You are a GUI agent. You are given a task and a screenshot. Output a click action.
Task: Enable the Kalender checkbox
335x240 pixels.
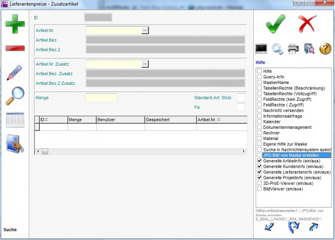pyautogui.click(x=260, y=122)
